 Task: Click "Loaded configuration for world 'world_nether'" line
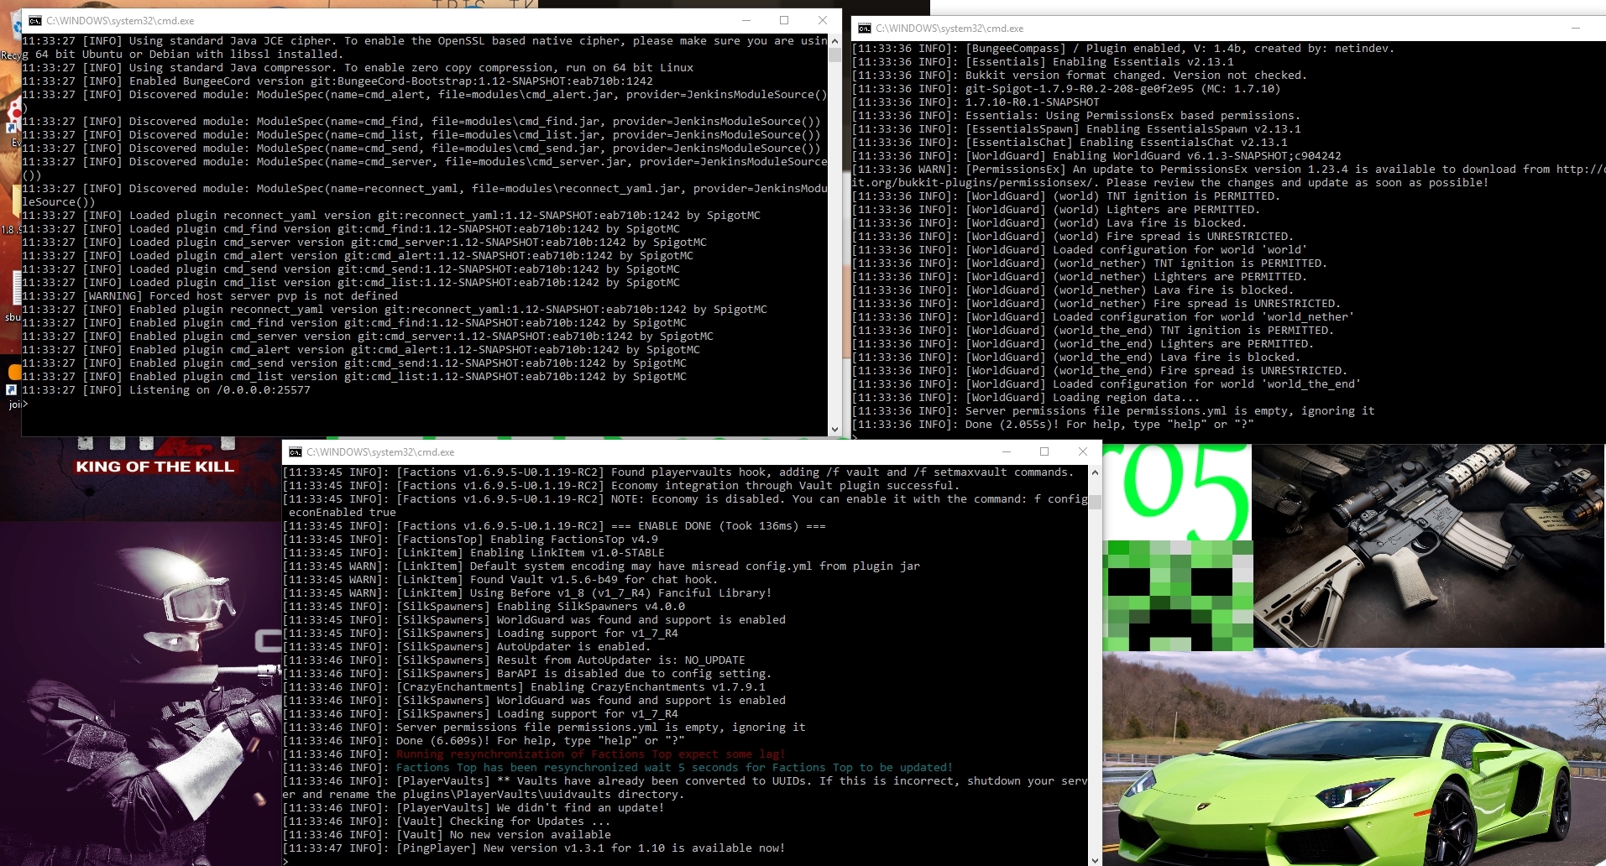(1103, 317)
